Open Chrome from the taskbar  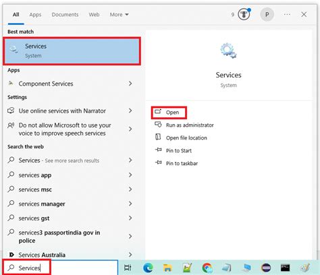[207, 268]
